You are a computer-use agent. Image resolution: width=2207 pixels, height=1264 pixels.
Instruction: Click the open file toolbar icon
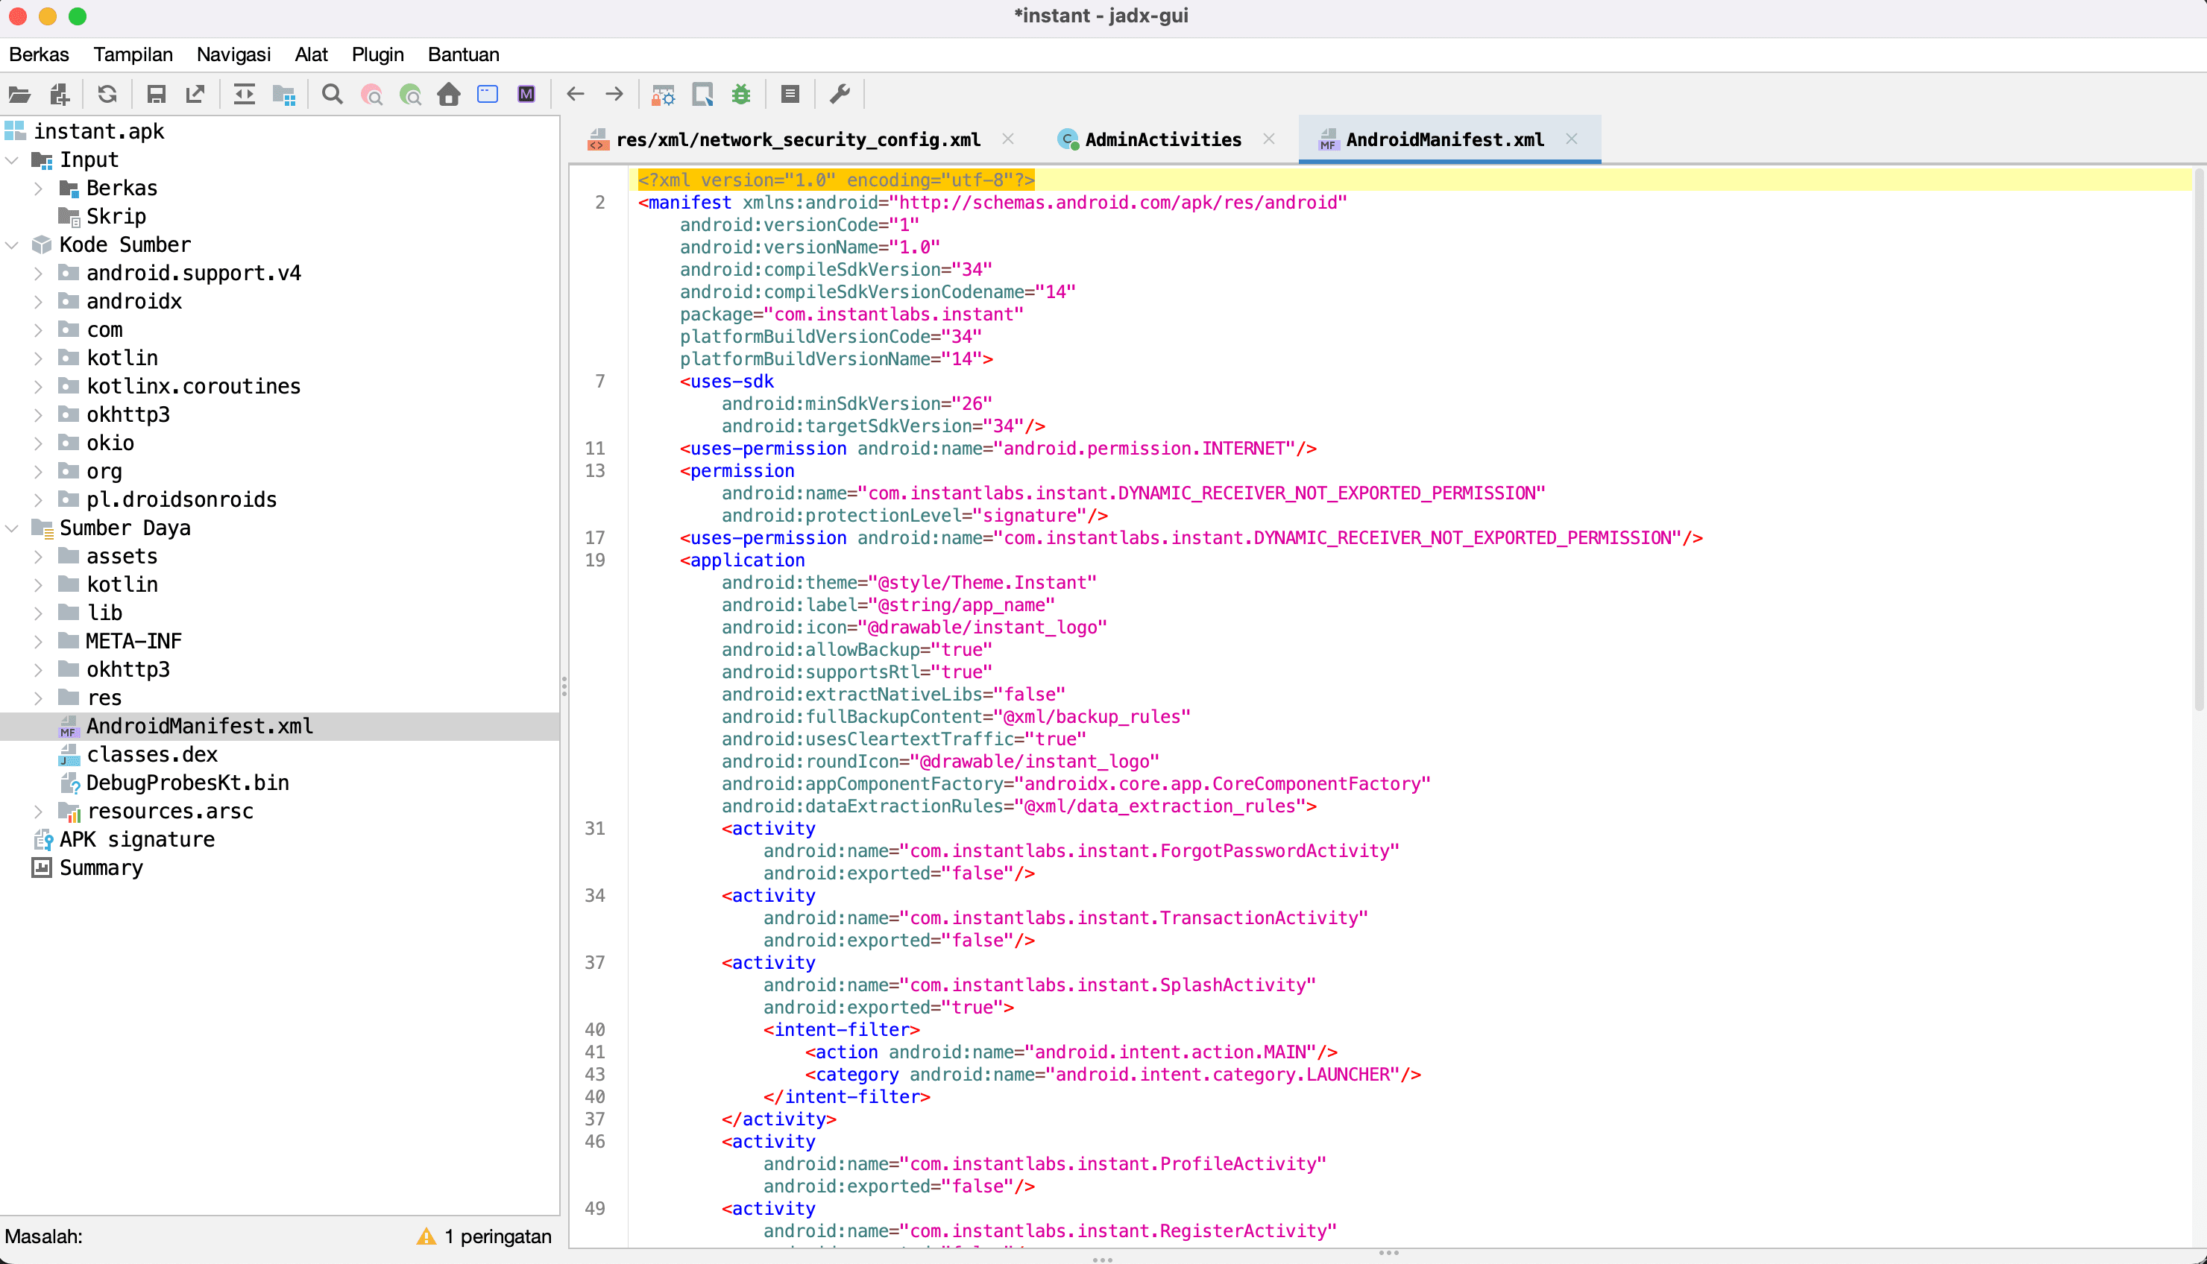tap(19, 95)
